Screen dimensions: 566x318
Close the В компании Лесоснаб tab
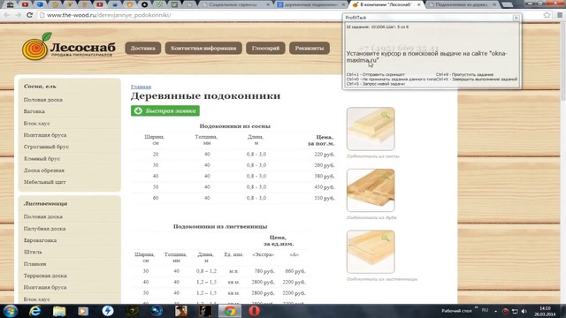click(x=418, y=4)
